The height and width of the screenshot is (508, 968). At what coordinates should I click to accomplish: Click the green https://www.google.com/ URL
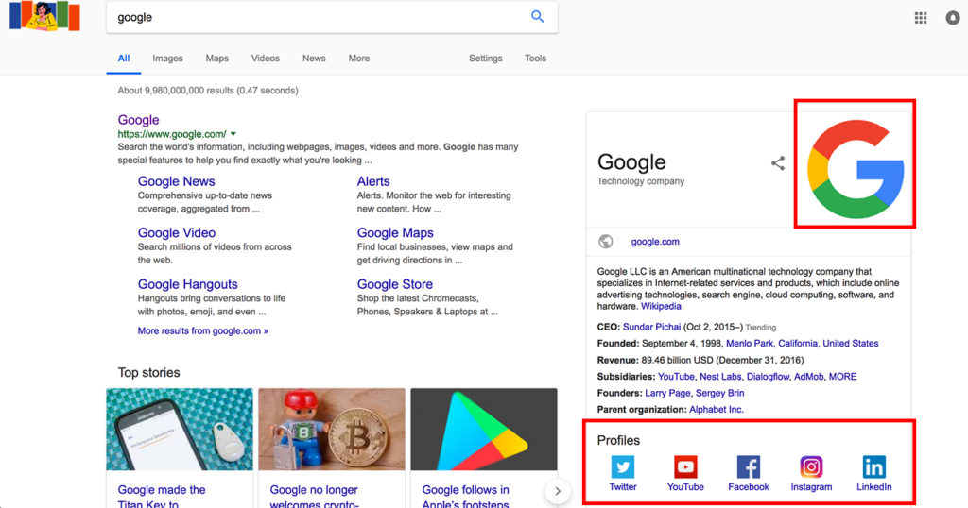coord(172,134)
